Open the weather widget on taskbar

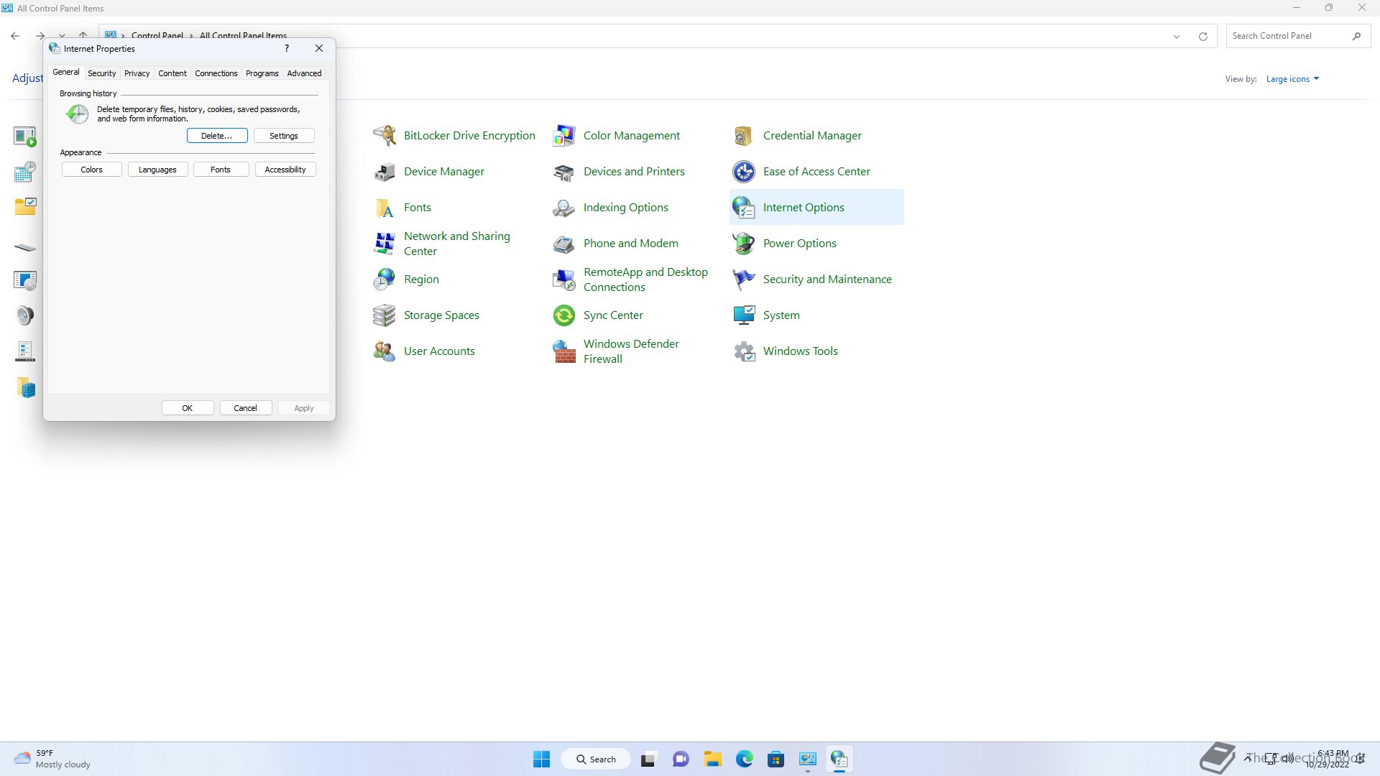52,759
